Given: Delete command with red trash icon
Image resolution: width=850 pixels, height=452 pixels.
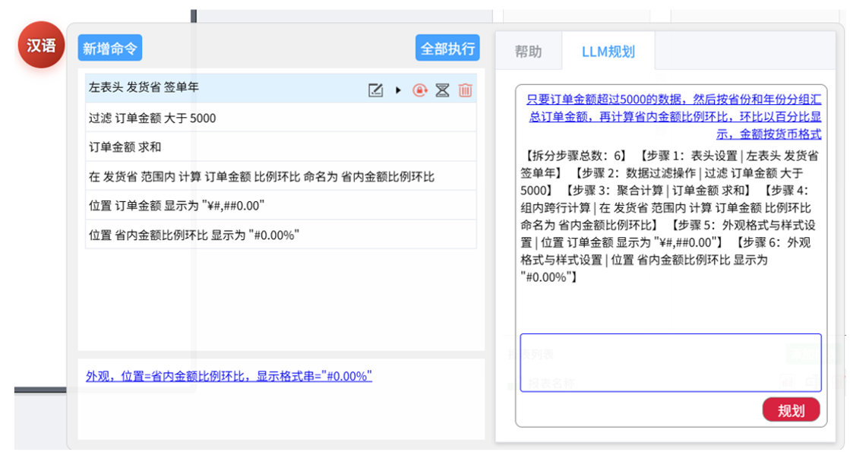Looking at the screenshot, I should pos(465,90).
